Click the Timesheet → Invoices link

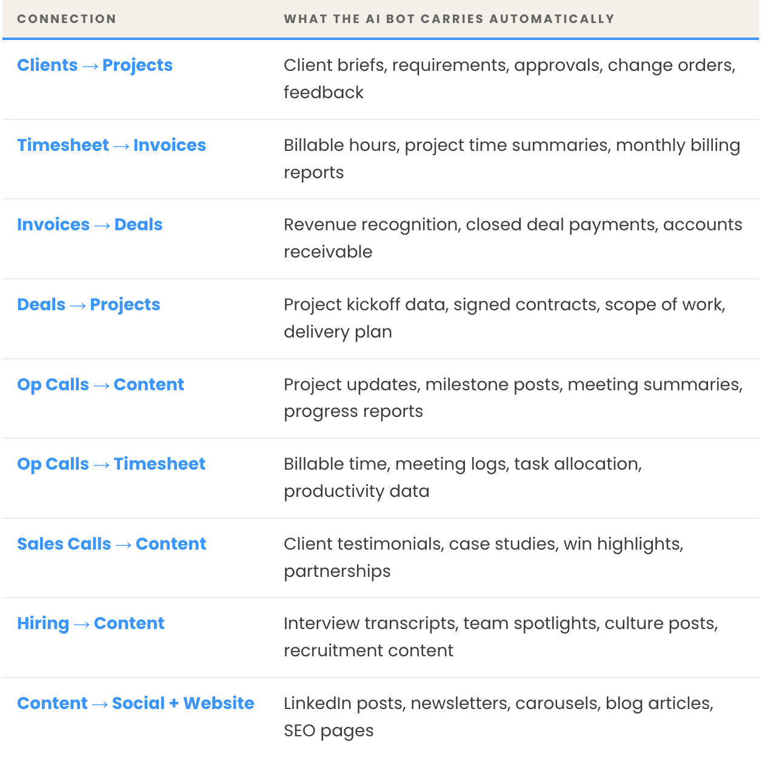coord(112,145)
